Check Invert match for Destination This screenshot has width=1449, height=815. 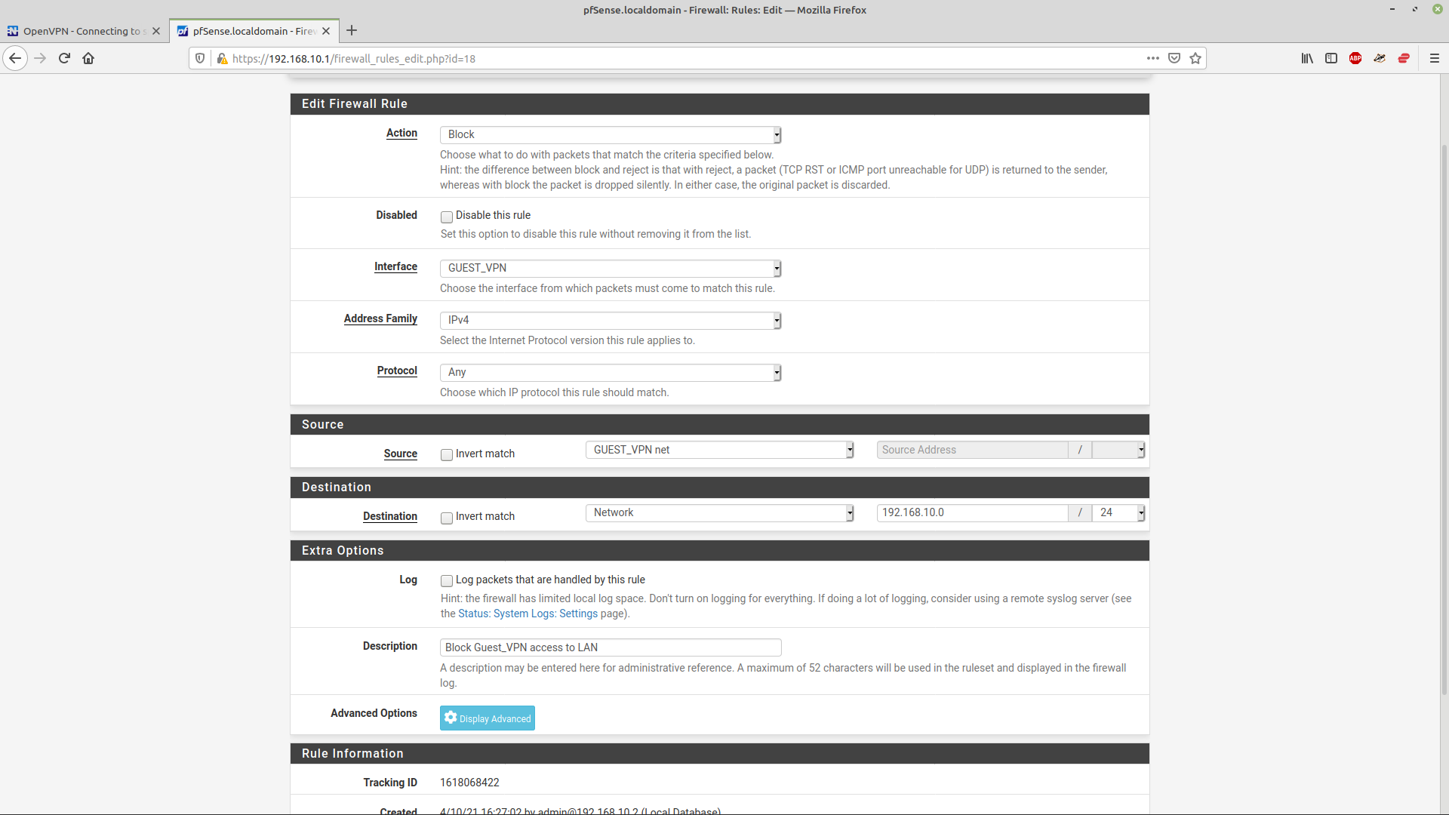point(447,518)
